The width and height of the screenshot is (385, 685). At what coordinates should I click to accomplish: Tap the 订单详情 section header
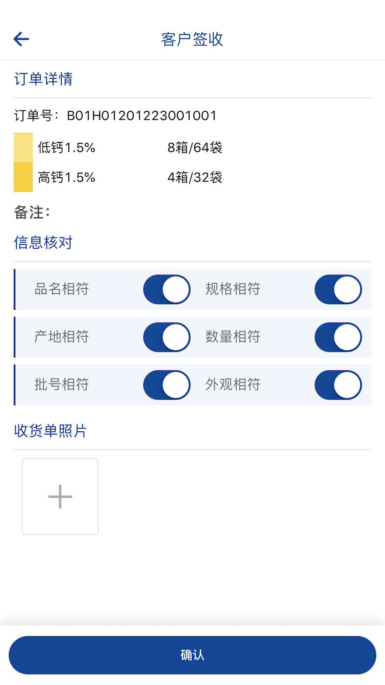[x=43, y=79]
